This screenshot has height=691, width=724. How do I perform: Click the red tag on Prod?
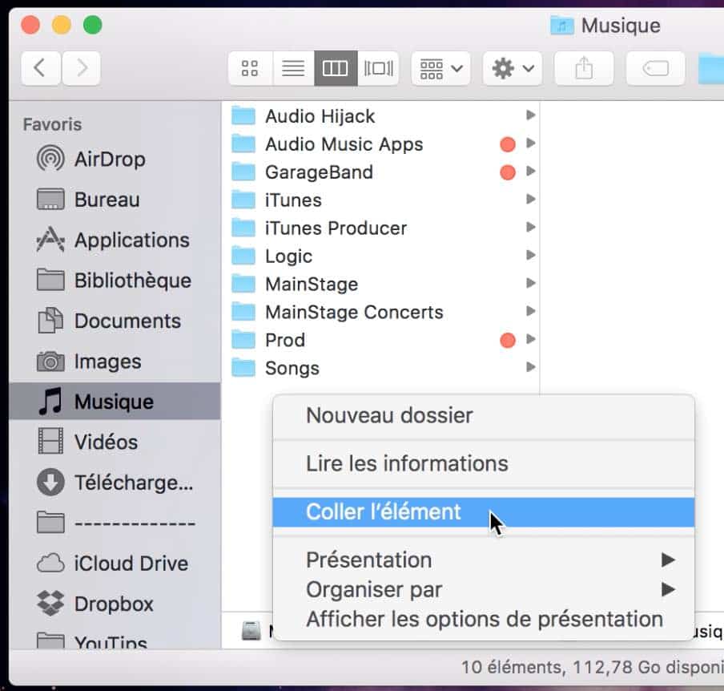pyautogui.click(x=508, y=340)
